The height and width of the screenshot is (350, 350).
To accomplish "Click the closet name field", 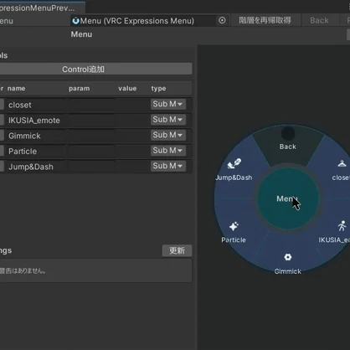I will pos(36,105).
